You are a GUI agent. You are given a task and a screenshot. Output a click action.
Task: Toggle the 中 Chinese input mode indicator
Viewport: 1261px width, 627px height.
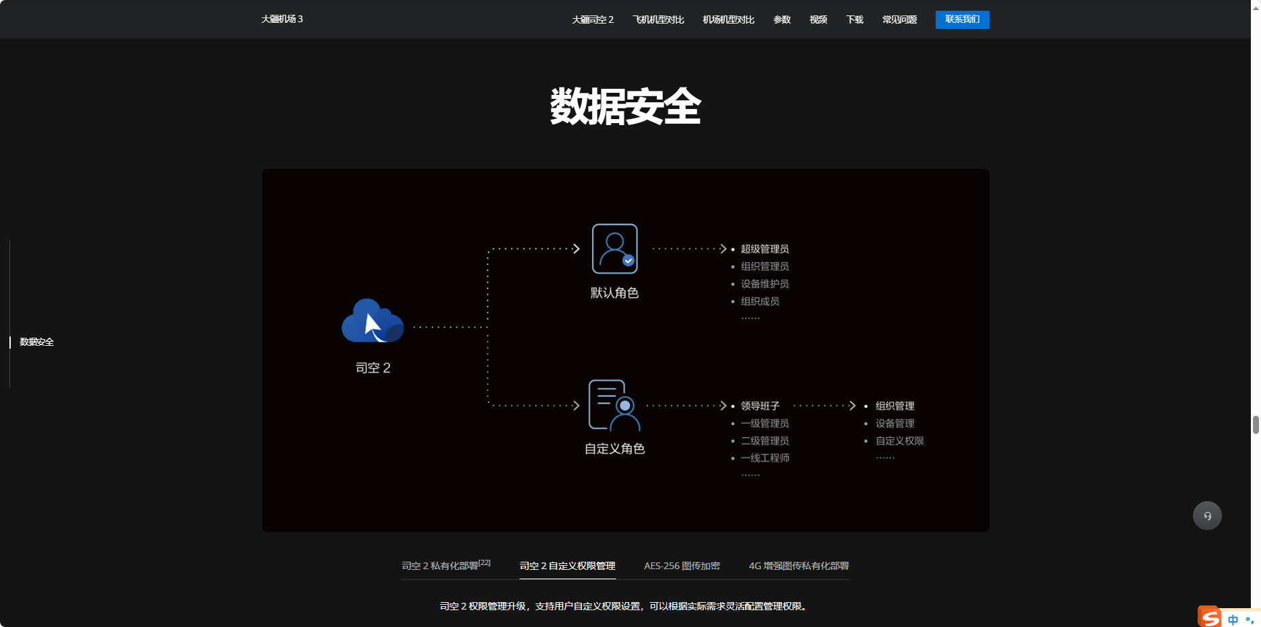[x=1233, y=620]
